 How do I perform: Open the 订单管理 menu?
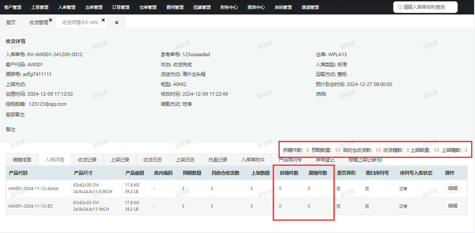pyautogui.click(x=121, y=7)
